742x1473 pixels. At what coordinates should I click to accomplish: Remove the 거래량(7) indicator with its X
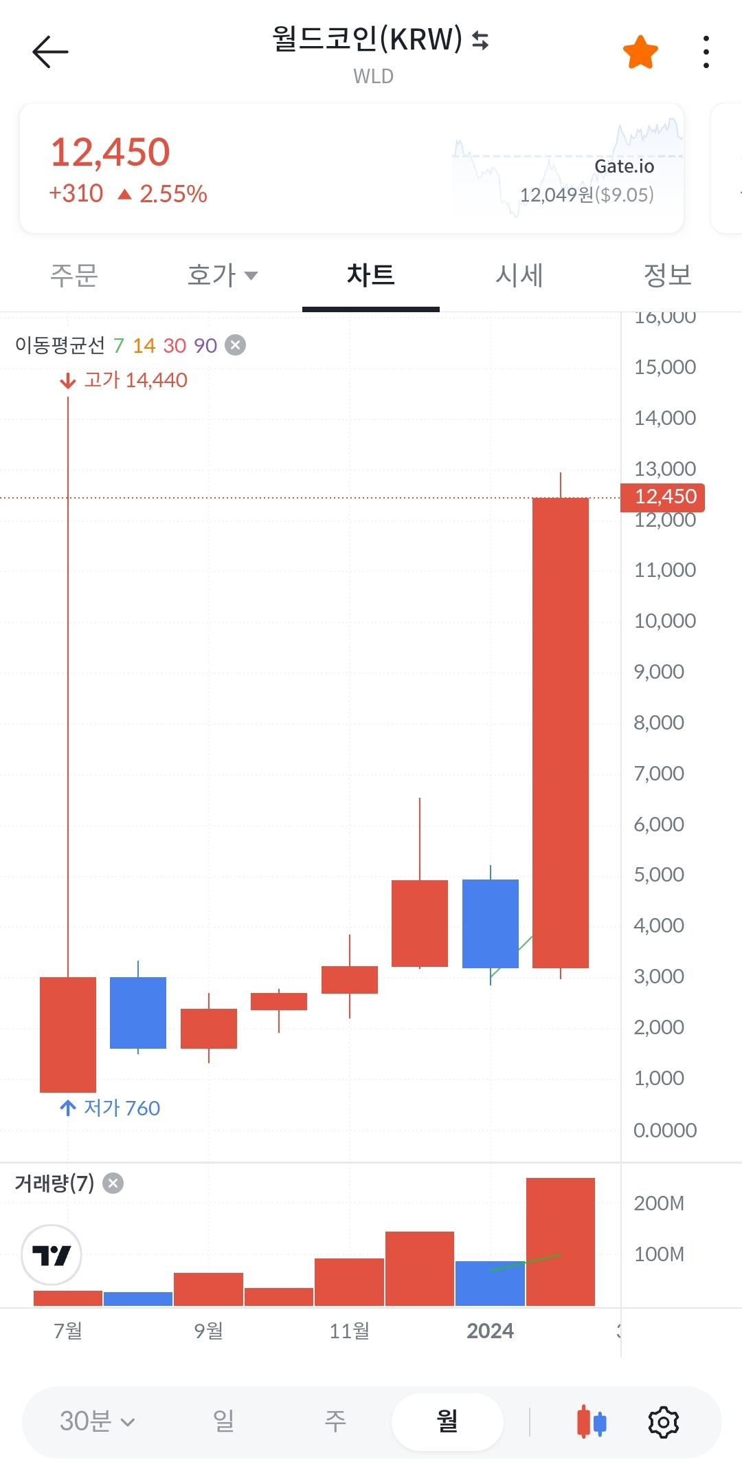pyautogui.click(x=113, y=1183)
